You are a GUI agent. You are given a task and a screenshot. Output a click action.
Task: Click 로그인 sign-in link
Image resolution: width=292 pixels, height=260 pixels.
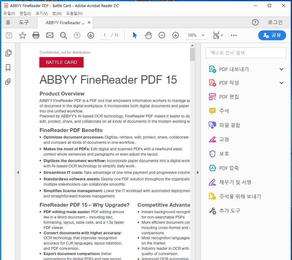275,22
